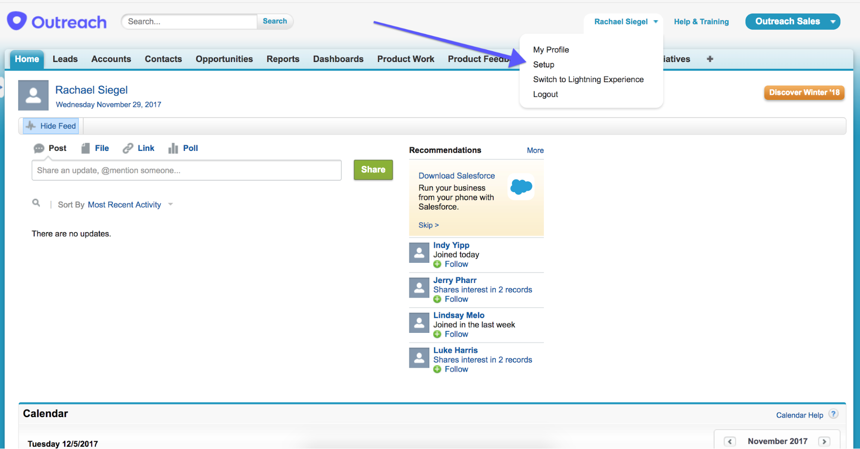
Task: Click the Share an update input field
Action: 186,170
